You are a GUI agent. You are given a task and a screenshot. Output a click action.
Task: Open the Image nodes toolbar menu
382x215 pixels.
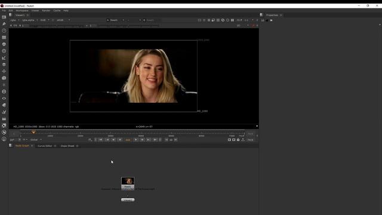4,17
